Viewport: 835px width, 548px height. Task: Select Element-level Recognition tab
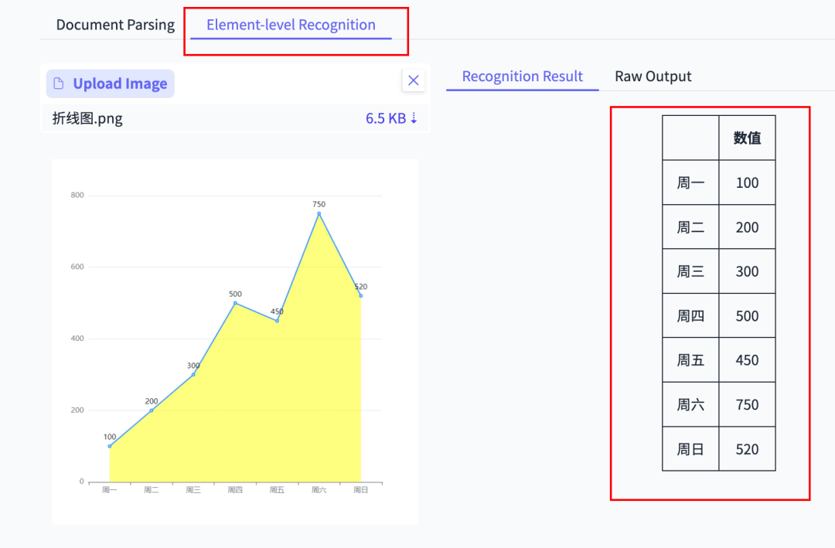[291, 25]
